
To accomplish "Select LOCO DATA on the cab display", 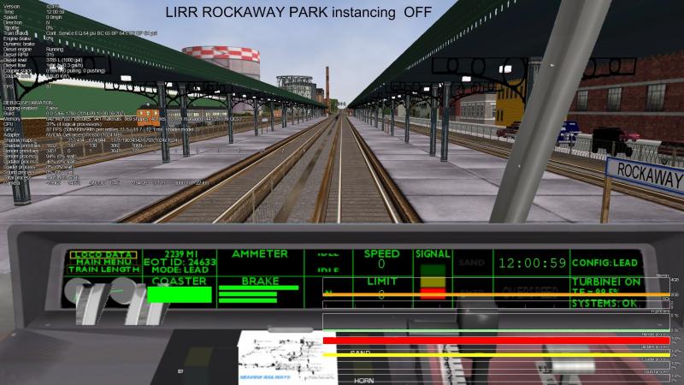I will click(x=103, y=254).
